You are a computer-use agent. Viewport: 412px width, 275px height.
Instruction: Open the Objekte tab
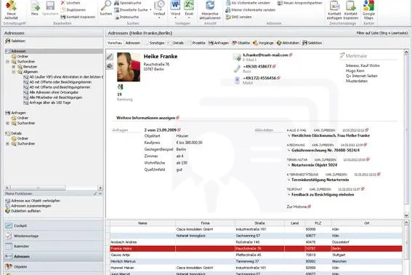point(241,43)
